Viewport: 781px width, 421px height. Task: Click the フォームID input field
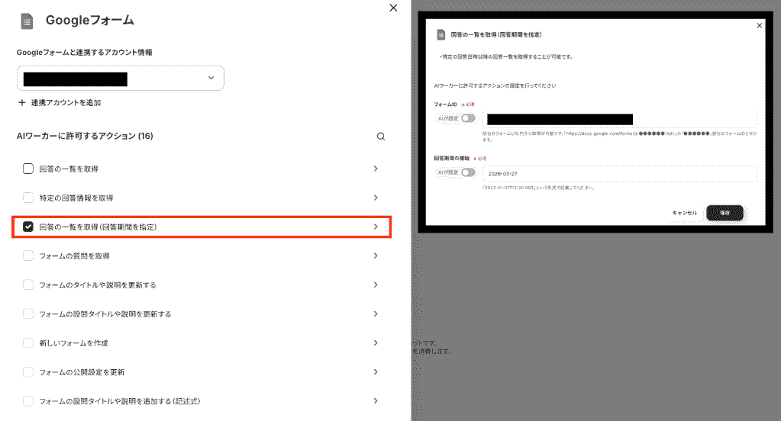(619, 120)
